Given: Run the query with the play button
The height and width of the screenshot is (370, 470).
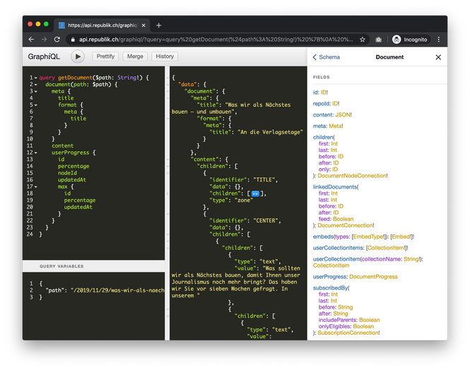Looking at the screenshot, I should click(78, 56).
